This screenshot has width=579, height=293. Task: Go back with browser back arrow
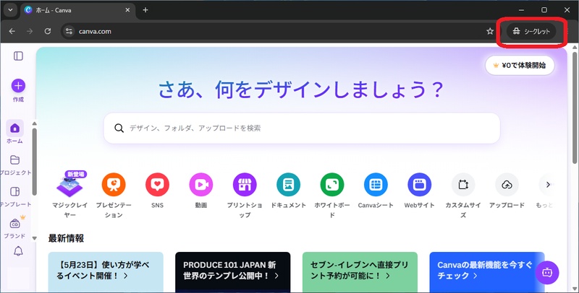[12, 31]
